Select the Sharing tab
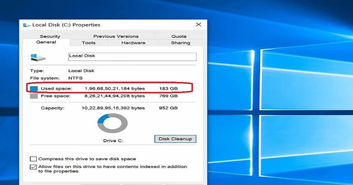This screenshot has height=185, width=353. 180,43
